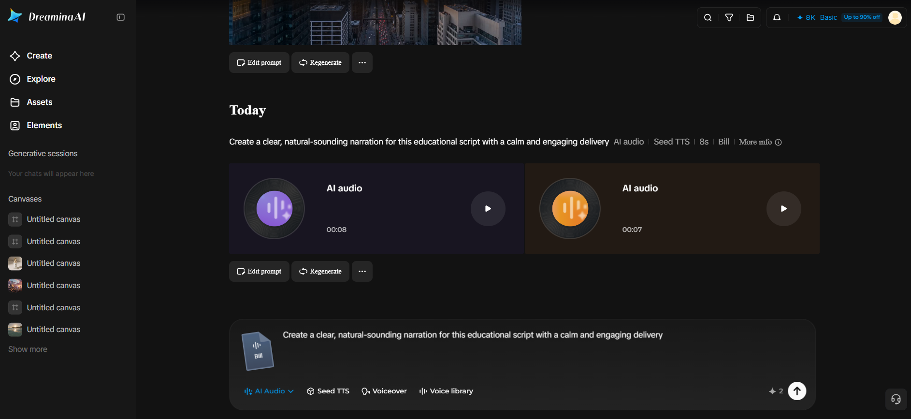Open the fourth Untitled canvas with crowd thumbnail
The height and width of the screenshot is (419, 911).
click(44, 286)
